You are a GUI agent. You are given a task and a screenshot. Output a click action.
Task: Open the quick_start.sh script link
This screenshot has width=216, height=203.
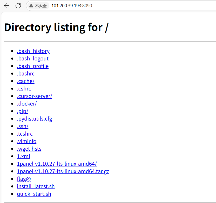pos(34,194)
